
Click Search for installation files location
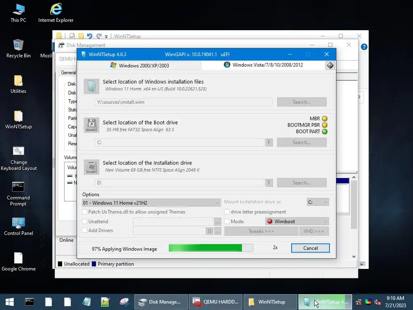click(302, 102)
